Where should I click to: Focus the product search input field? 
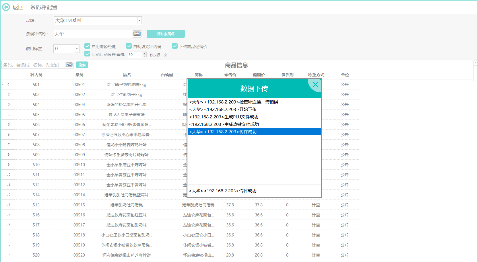coord(33,65)
